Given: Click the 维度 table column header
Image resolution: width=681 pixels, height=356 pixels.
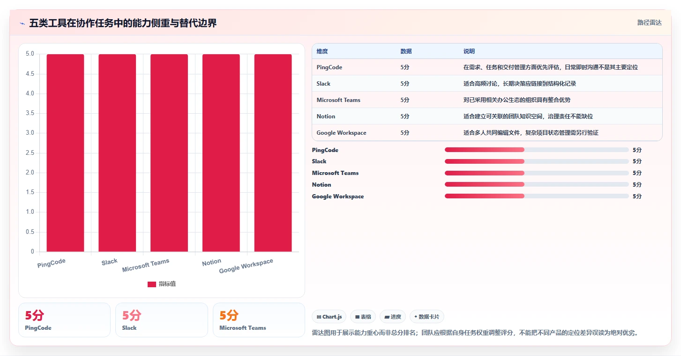Looking at the screenshot, I should [322, 51].
